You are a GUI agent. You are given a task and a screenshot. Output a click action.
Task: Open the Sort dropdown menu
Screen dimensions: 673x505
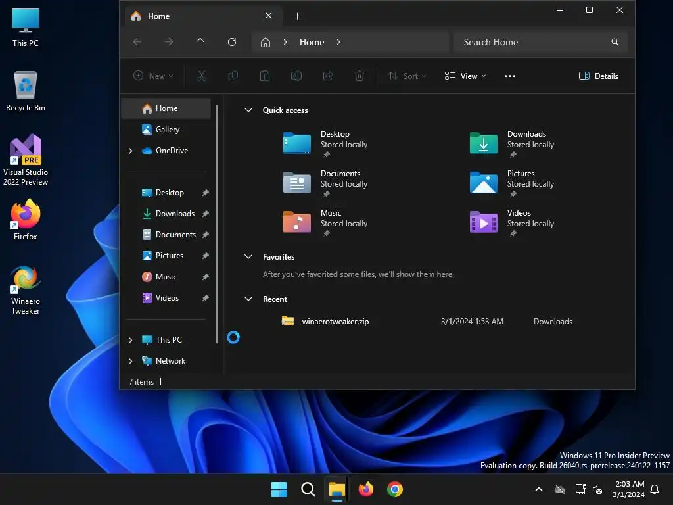[407, 76]
